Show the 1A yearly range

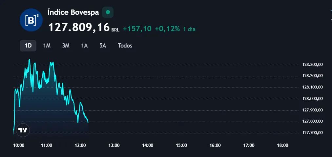[85, 46]
